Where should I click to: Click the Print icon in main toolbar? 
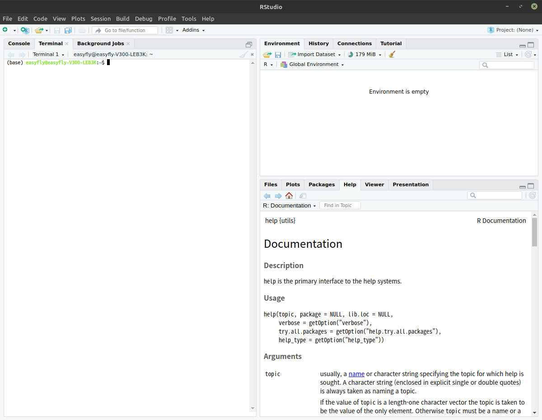82,30
